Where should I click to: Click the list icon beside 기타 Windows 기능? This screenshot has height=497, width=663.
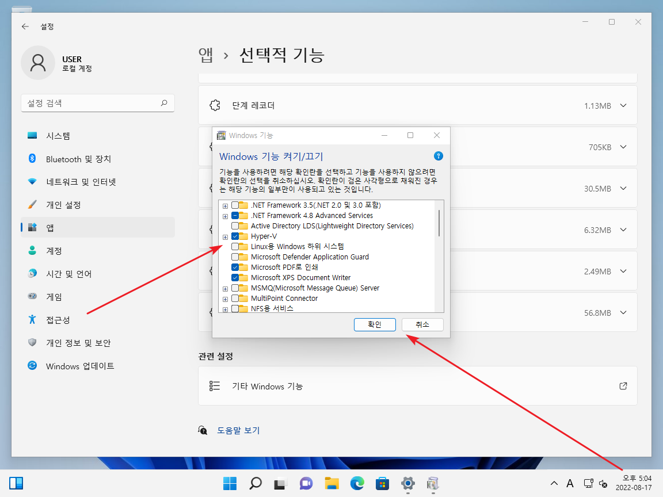(215, 386)
